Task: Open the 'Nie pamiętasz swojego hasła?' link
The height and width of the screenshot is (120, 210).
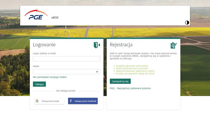Action: click(50, 77)
